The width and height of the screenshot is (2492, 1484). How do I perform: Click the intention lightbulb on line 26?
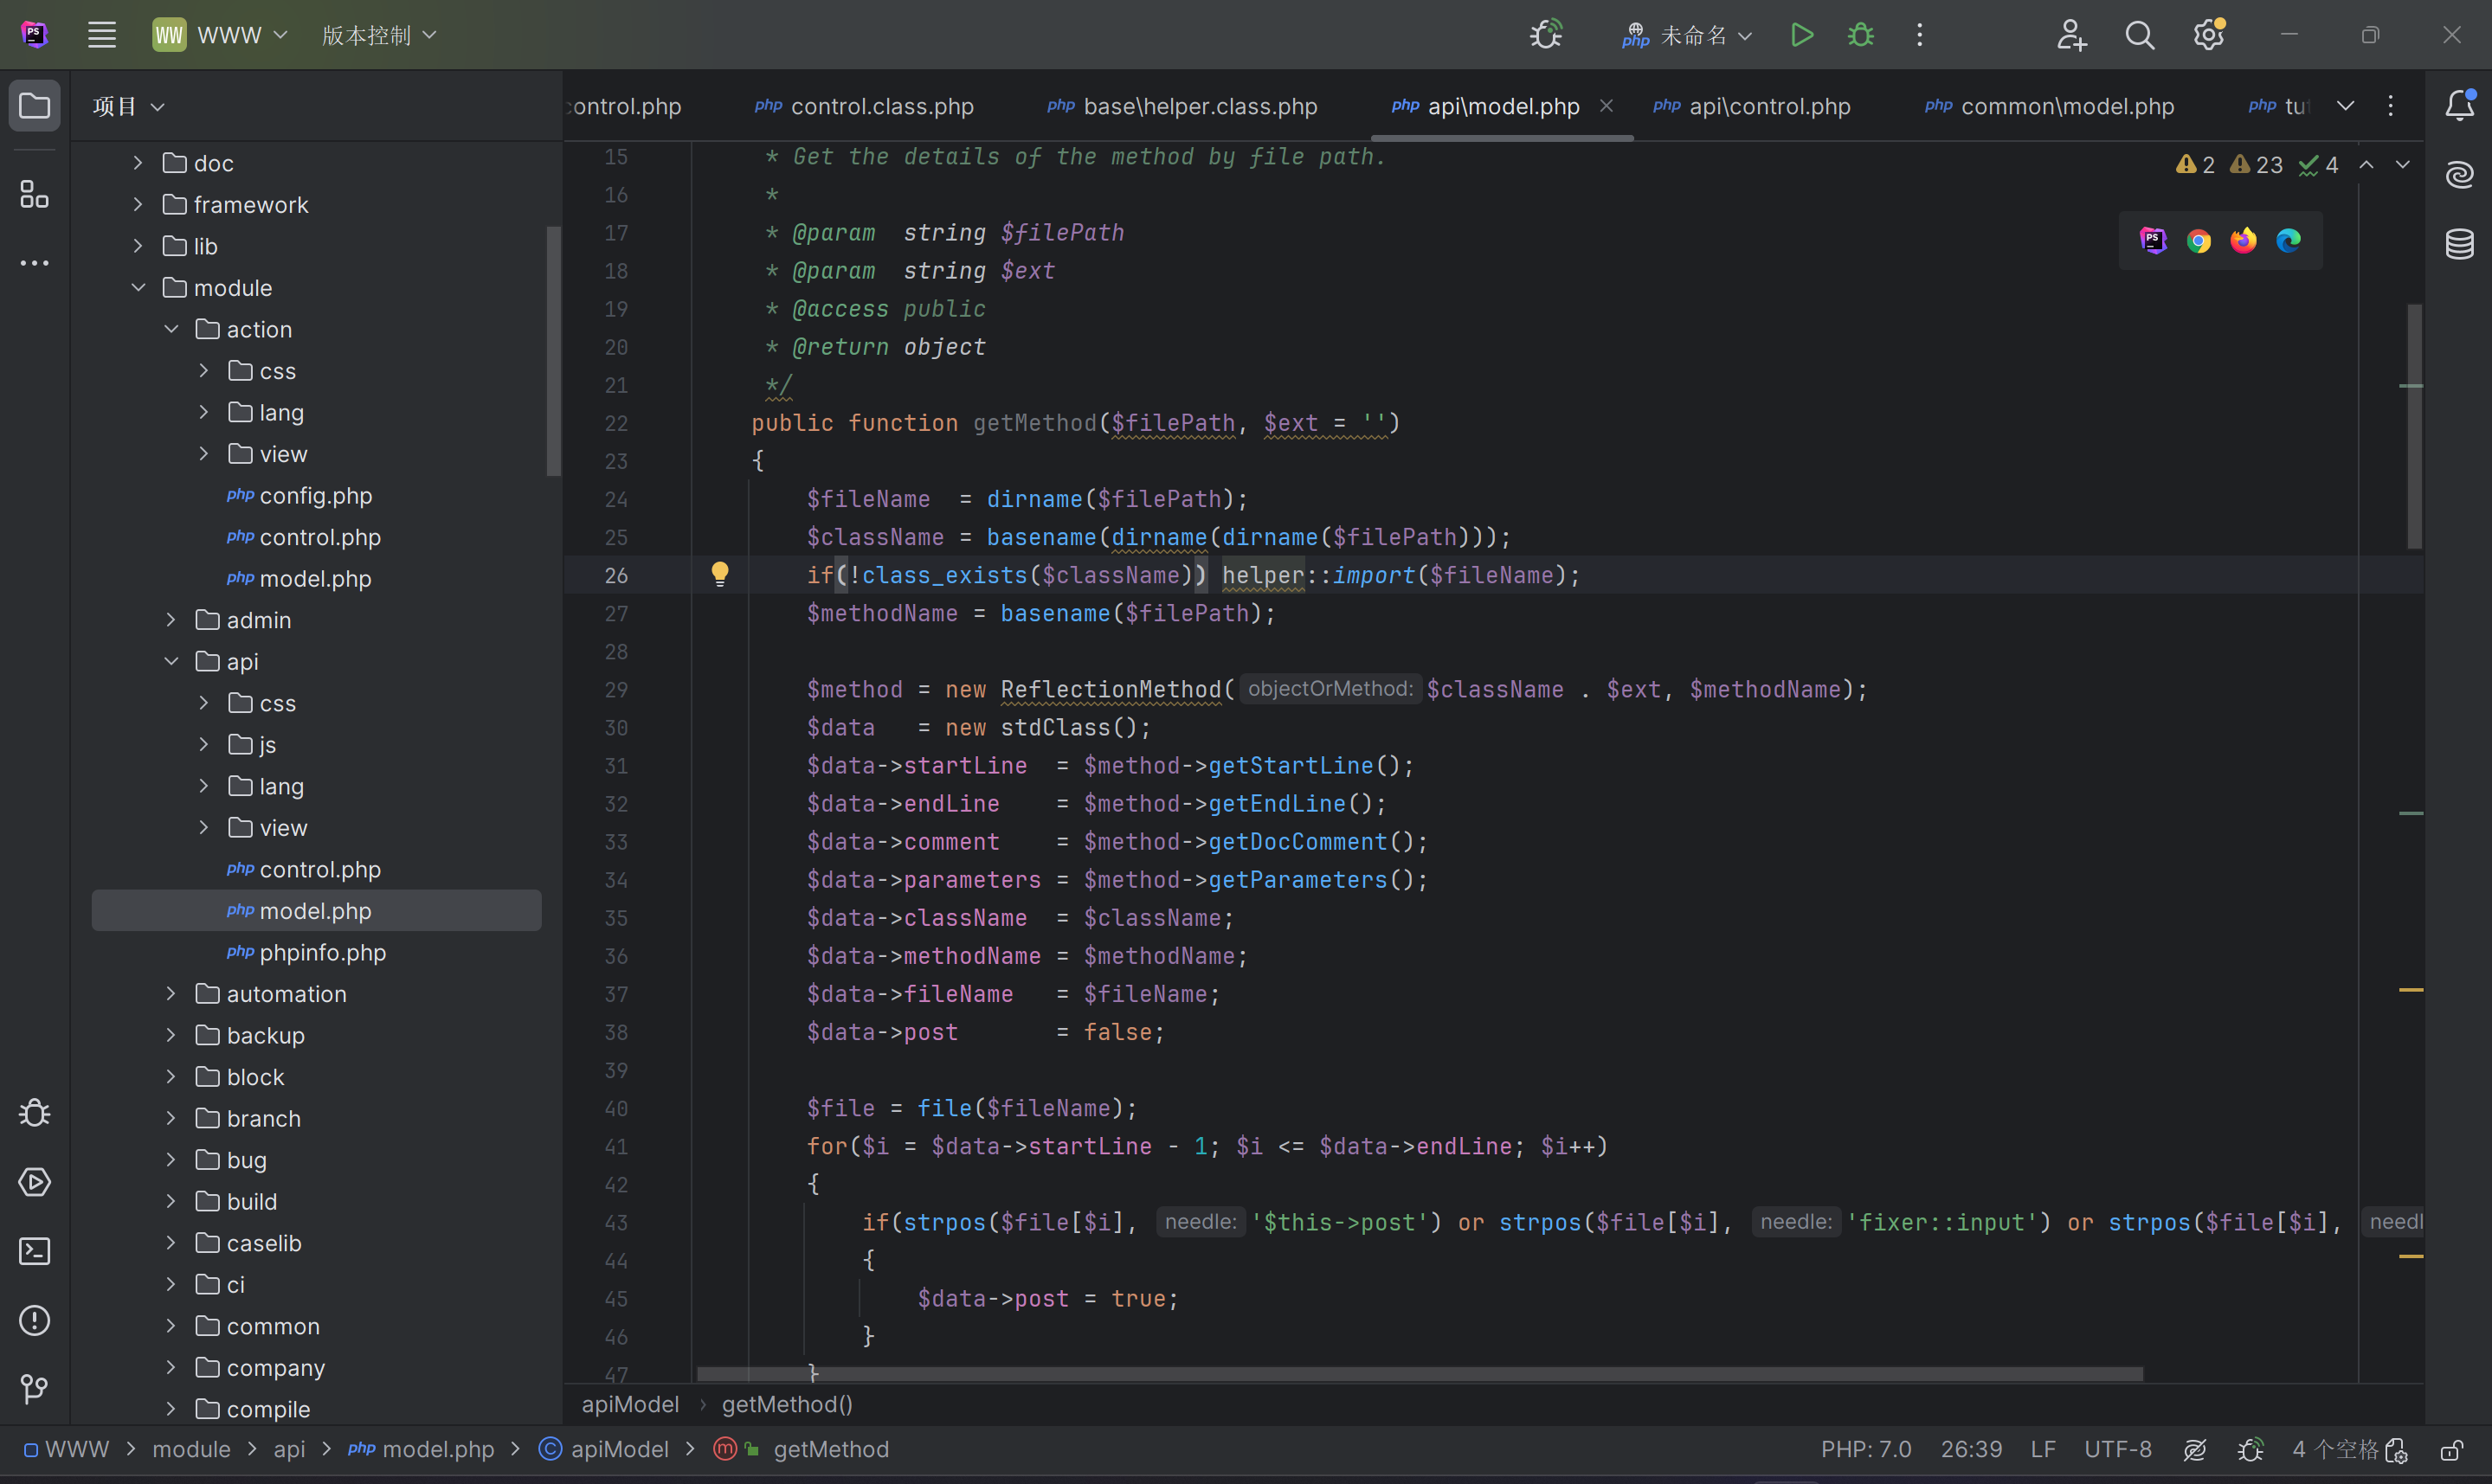(x=719, y=574)
